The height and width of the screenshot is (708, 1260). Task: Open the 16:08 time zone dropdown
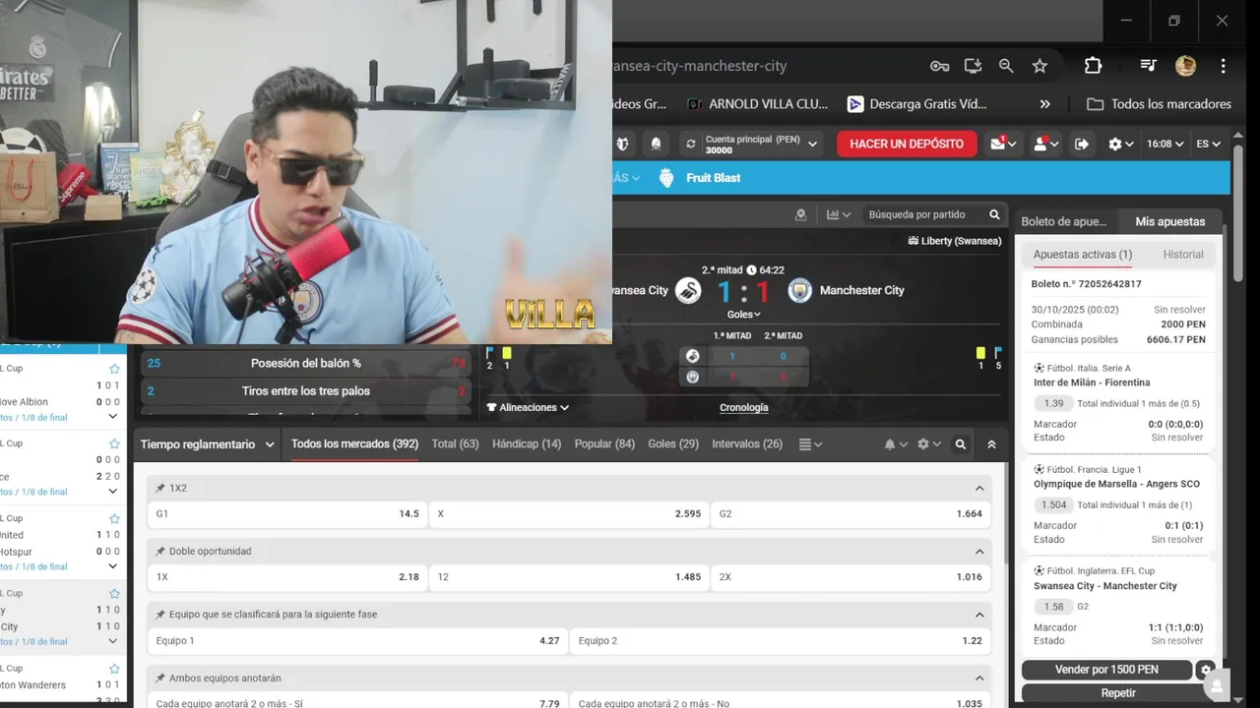[1165, 144]
